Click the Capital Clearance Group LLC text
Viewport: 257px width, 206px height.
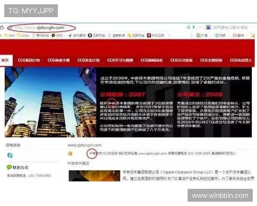(187, 172)
